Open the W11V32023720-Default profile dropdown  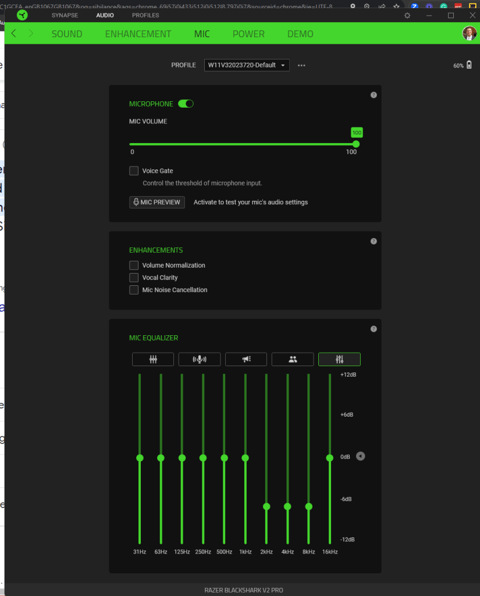(x=247, y=65)
